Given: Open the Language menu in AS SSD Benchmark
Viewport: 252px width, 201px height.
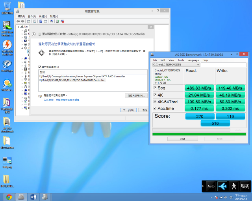Looking at the screenshot, I should pyautogui.click(x=193, y=60).
